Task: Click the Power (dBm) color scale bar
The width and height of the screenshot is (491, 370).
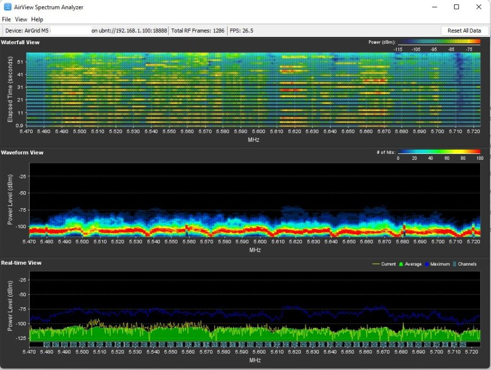Action: click(439, 42)
